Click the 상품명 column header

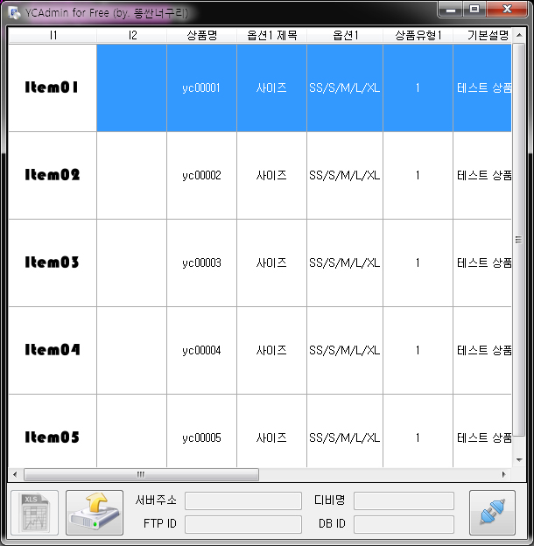pyautogui.click(x=202, y=35)
